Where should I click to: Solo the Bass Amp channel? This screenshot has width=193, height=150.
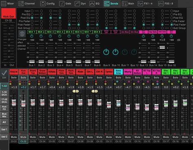click(x=118, y=77)
